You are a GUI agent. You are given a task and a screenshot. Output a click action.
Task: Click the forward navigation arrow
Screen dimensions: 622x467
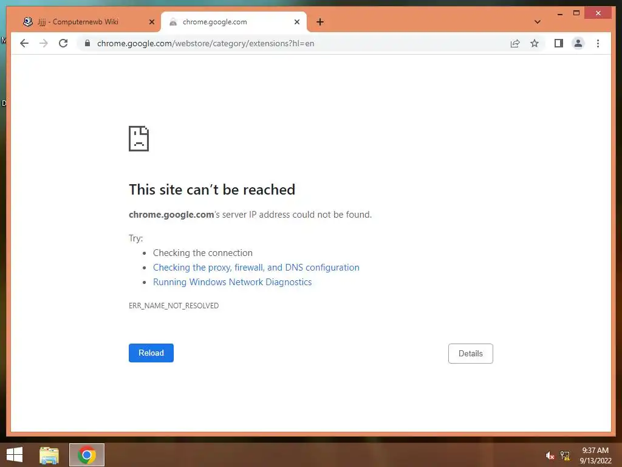point(44,43)
